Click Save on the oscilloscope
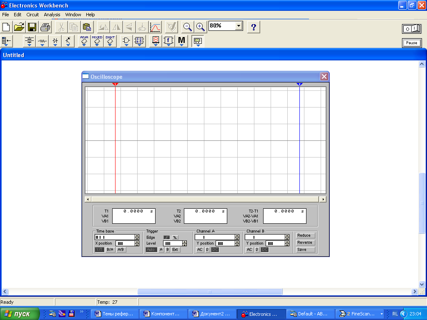The width and height of the screenshot is (427, 320). [305, 250]
